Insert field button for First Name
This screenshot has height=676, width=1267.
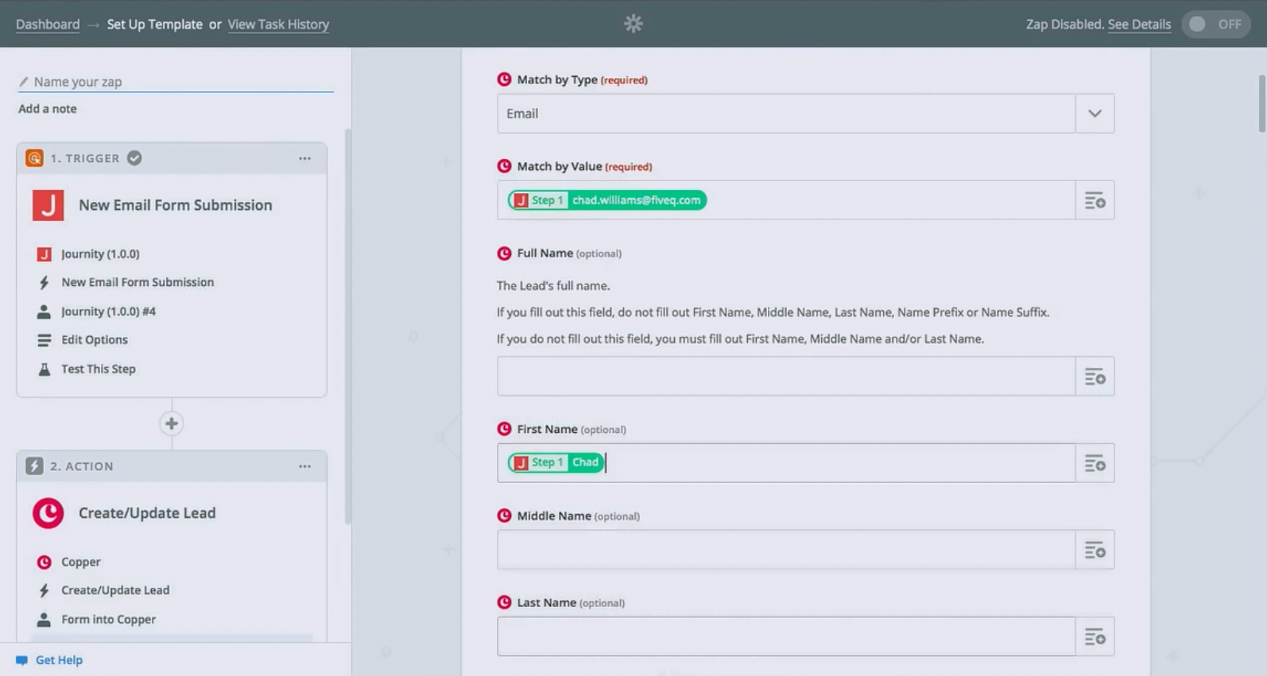pos(1095,463)
